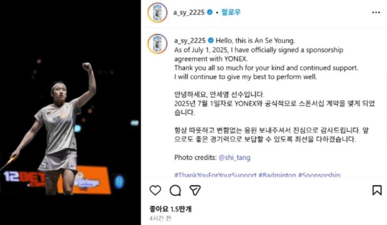This screenshot has height=225, width=387.
Task: Open the three-dot more options menu
Action: (x=376, y=12)
